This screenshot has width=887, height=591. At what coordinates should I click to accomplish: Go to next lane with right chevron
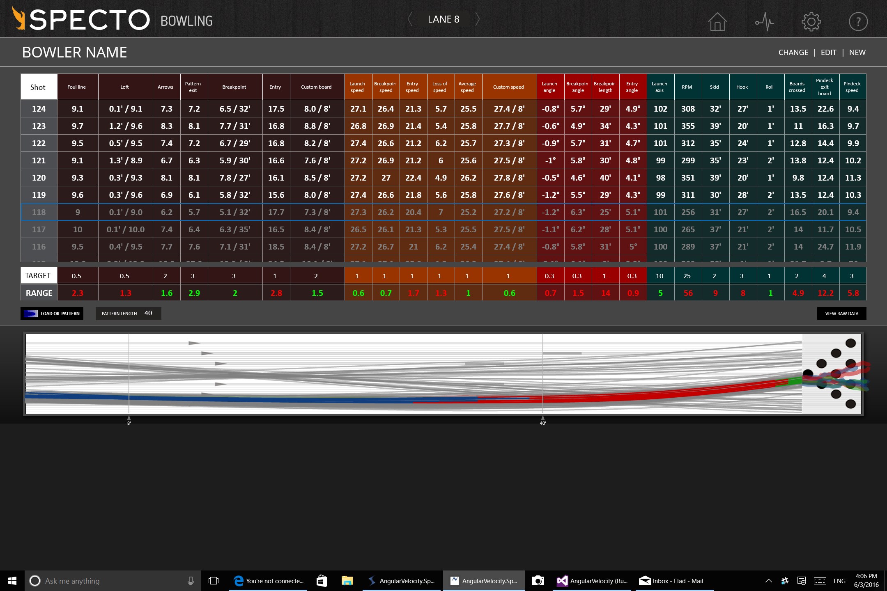[477, 19]
